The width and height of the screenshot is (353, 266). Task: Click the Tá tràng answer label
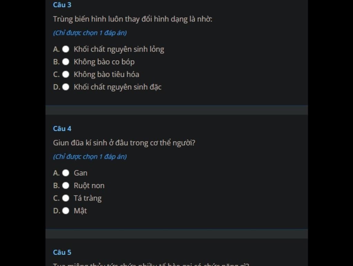88,198
